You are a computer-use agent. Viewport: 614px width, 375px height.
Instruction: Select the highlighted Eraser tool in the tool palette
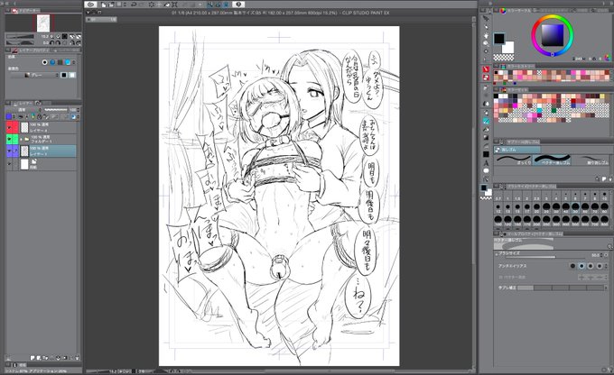coord(486,121)
